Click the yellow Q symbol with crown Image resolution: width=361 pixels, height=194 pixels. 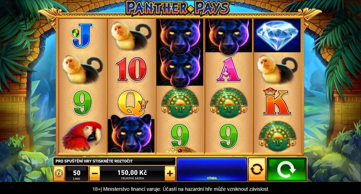[130, 103]
